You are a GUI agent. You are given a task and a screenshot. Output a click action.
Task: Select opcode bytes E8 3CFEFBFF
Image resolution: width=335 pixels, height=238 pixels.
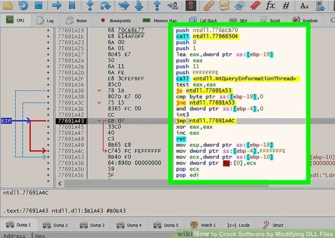click(126, 79)
